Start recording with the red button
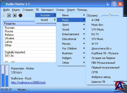 [20, 15]
